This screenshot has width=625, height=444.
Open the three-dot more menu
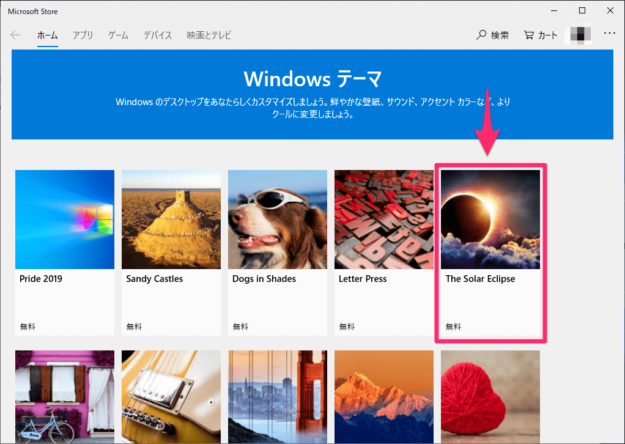610,34
